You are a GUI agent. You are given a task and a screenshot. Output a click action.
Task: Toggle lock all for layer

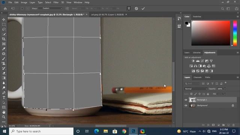tap(208, 94)
